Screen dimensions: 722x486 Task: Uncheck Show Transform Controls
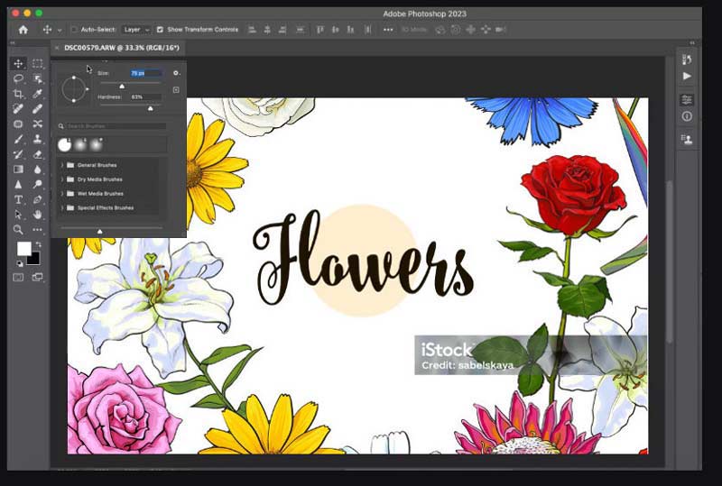pyautogui.click(x=160, y=30)
